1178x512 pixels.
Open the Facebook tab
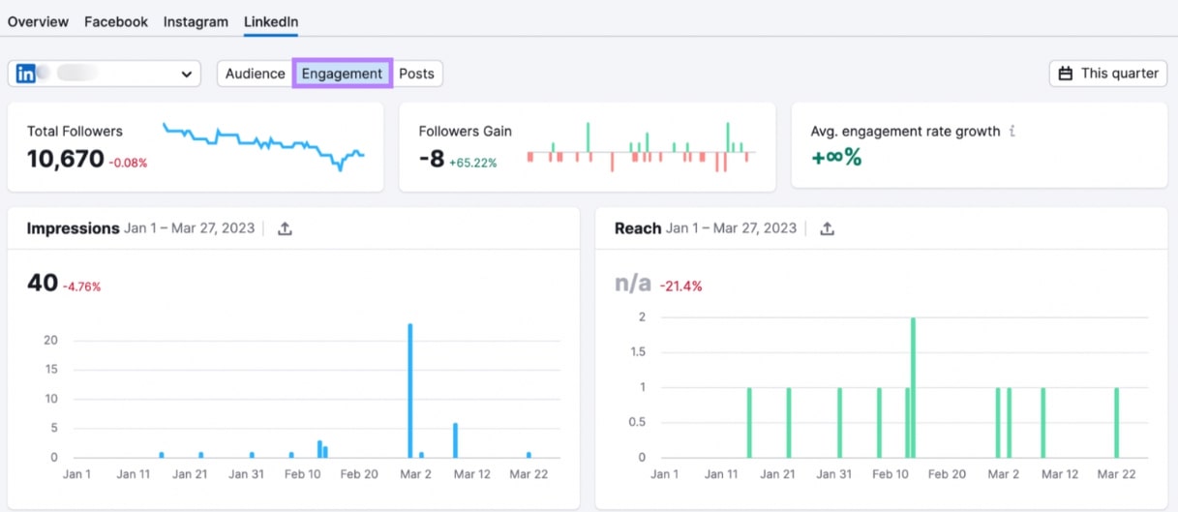coord(116,21)
